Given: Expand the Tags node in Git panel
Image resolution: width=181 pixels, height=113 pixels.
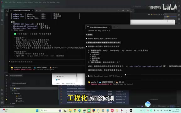Looking at the screenshot, I should (10, 104).
